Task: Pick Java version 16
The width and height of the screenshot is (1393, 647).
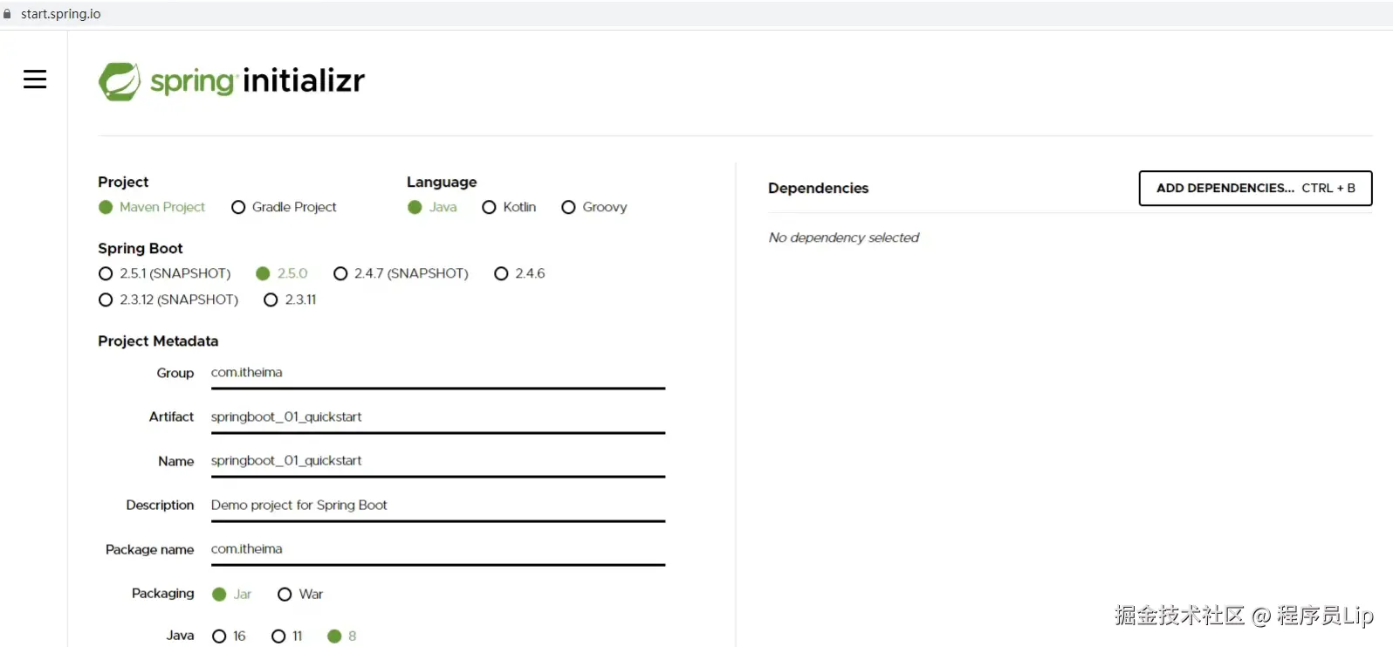Action: pos(229,636)
